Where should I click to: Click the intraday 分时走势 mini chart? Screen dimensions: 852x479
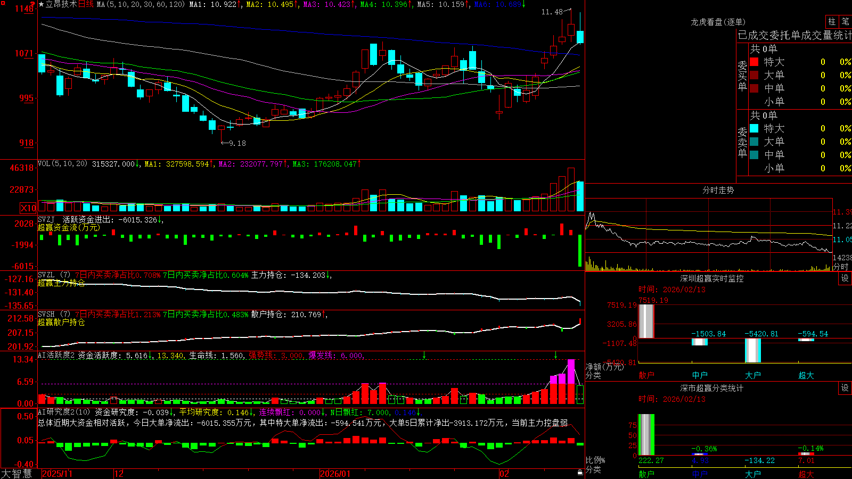click(709, 235)
